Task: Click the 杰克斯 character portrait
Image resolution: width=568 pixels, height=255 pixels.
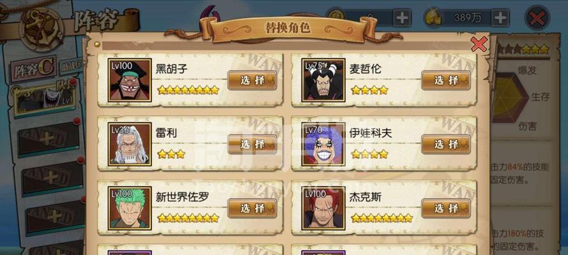Action: coord(323,208)
